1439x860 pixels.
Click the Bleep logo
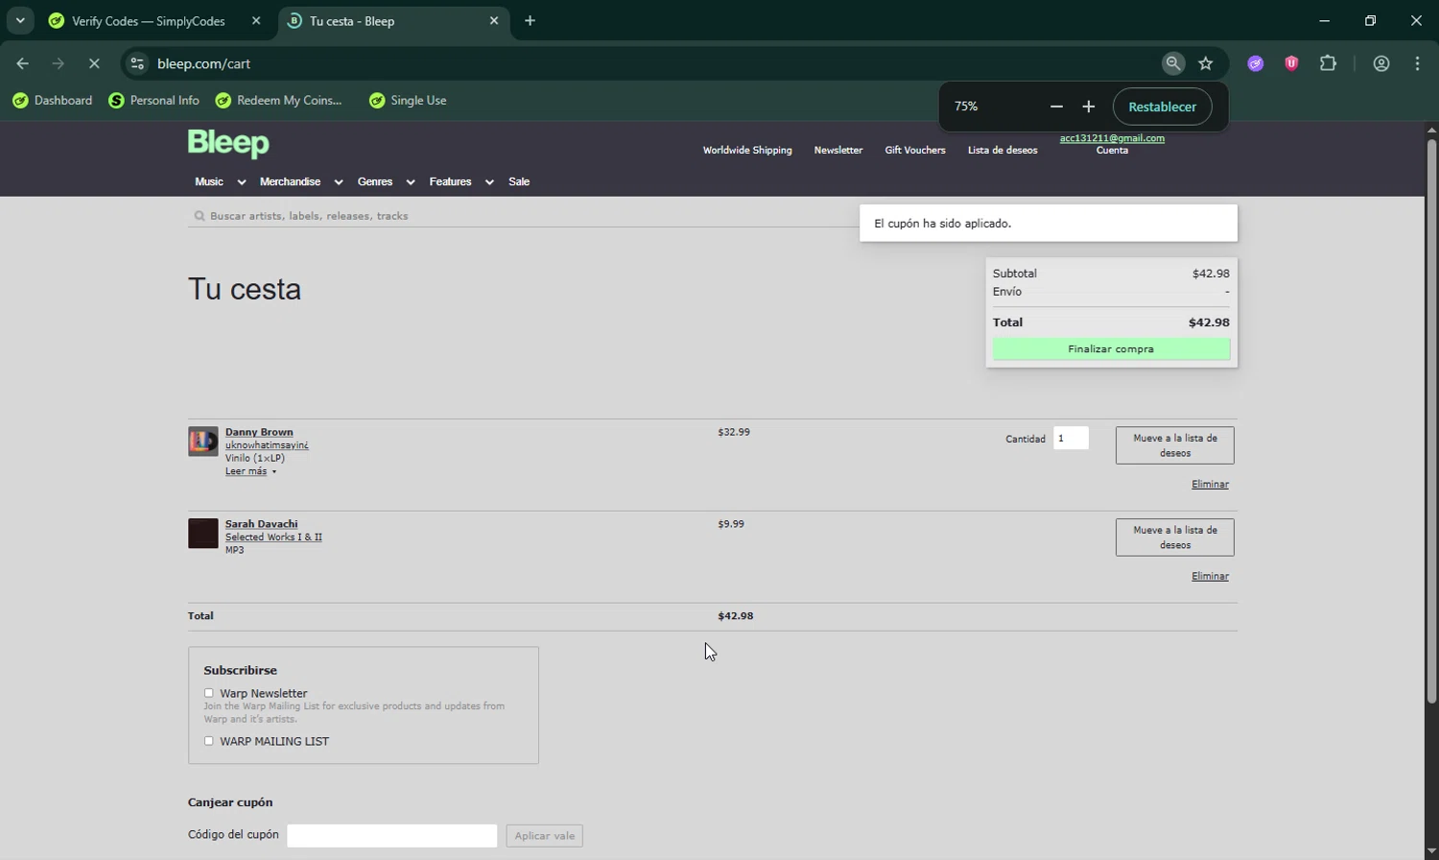click(228, 144)
